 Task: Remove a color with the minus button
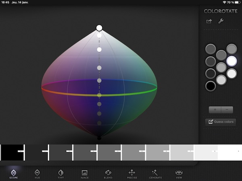point(227,109)
